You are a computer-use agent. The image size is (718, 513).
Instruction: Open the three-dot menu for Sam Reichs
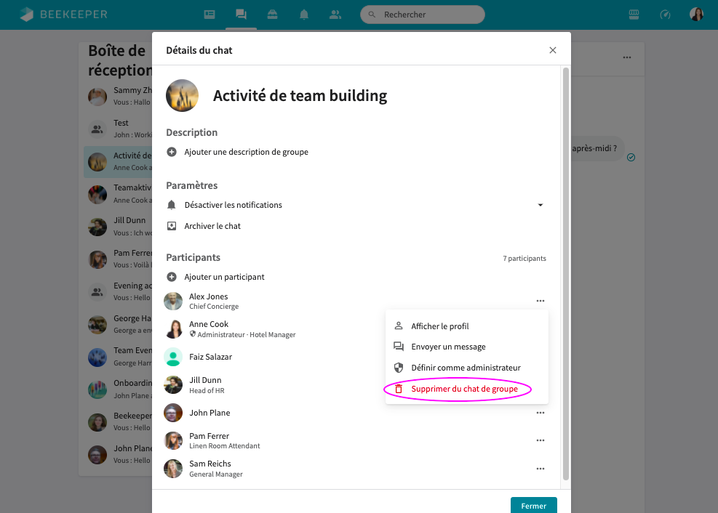click(x=540, y=469)
